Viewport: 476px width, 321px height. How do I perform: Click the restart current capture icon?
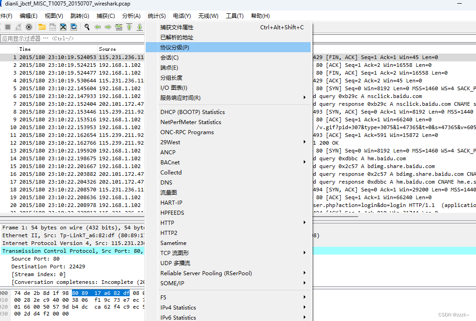18,27
